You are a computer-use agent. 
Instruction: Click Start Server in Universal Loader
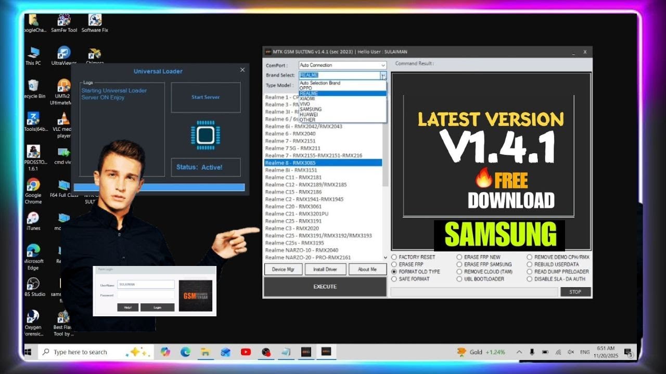click(206, 97)
